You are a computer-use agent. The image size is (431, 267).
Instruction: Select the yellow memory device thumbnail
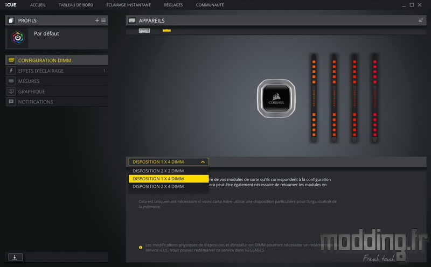(x=166, y=31)
